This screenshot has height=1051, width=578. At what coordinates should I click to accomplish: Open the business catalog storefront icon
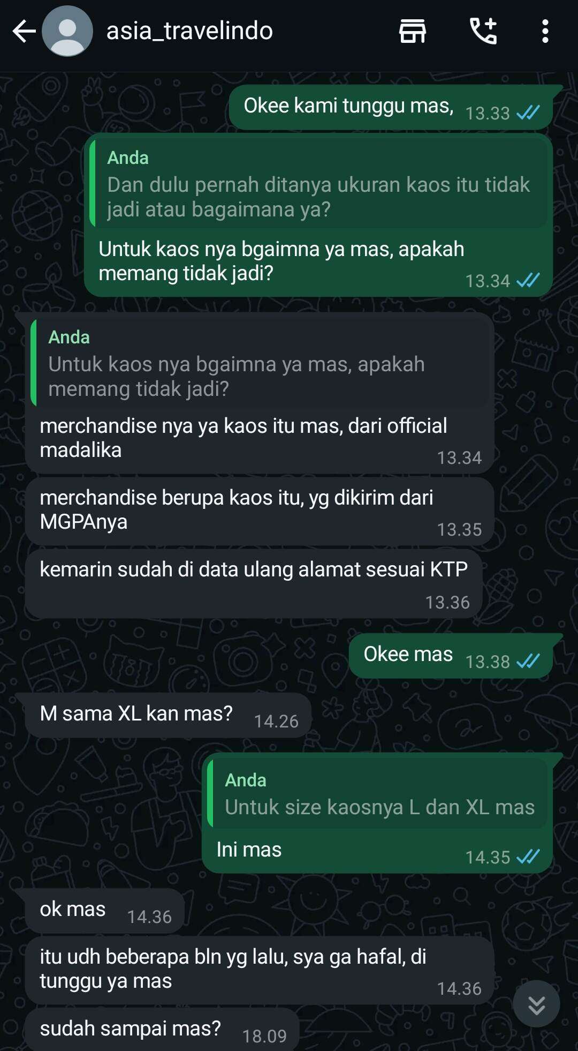(413, 31)
